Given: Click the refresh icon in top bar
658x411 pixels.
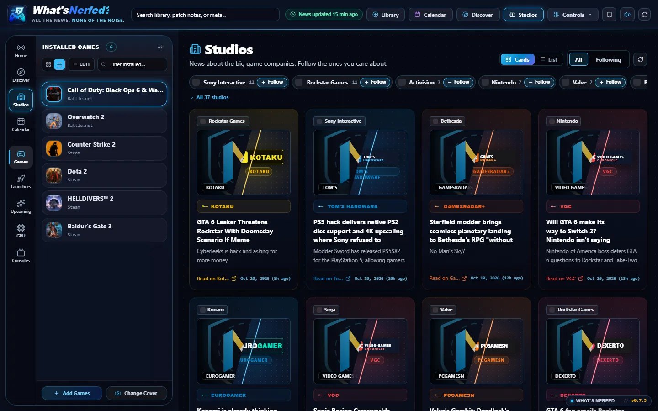Looking at the screenshot, I should pyautogui.click(x=645, y=15).
